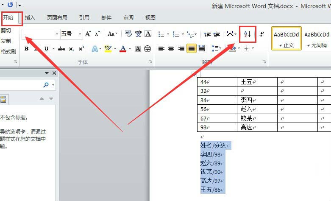Toggle Justify paragraph alignment

pyautogui.click(x=192, y=48)
